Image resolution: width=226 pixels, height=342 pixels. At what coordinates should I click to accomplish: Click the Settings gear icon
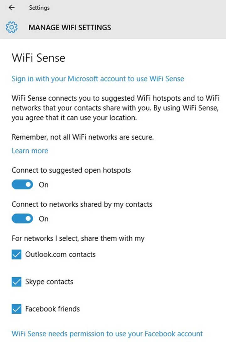12,27
